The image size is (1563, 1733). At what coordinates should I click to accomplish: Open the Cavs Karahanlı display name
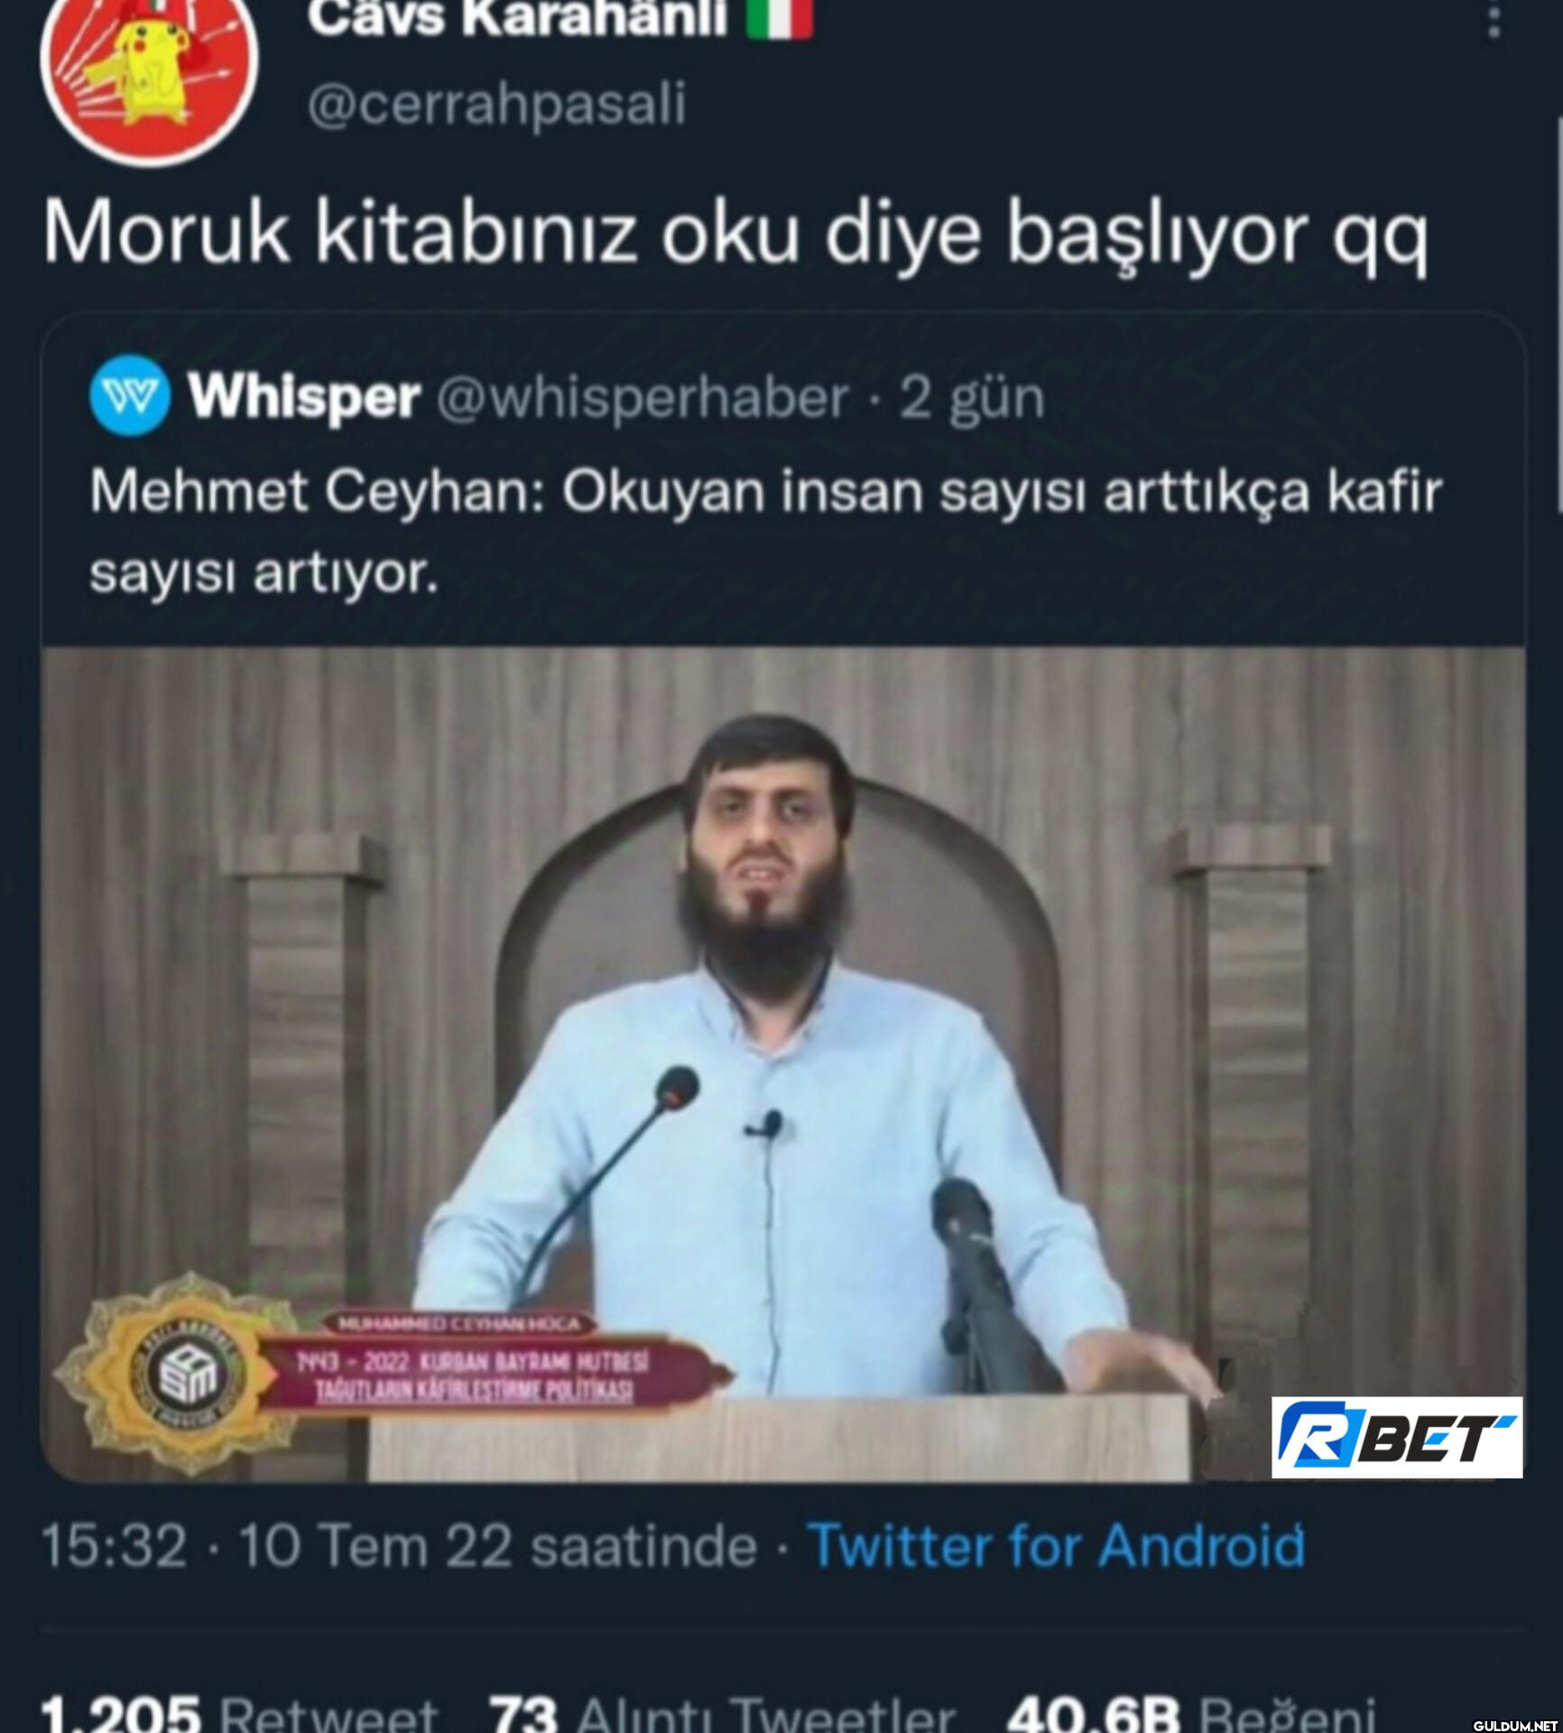click(x=517, y=18)
